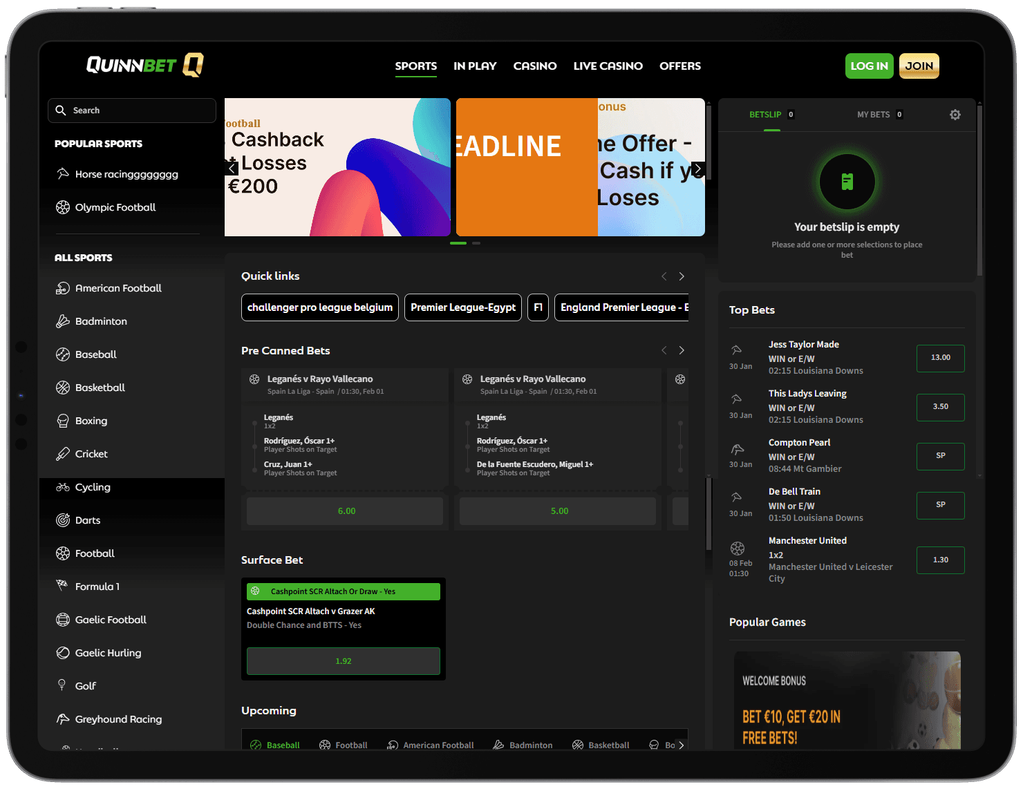
Task: Open the LIVE CASINO nav tab
Action: (x=608, y=66)
